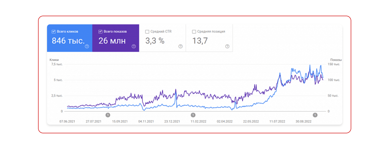Click annotation marker above 11.02.2022 date
The height and width of the screenshot is (149, 389).
pyautogui.click(x=193, y=115)
